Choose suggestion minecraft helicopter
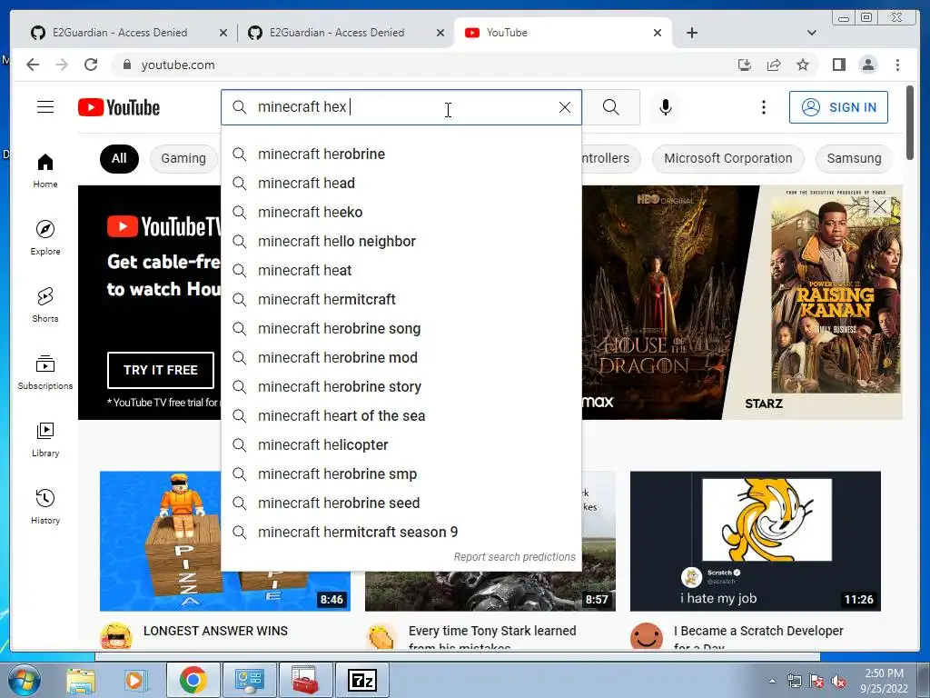930x698 pixels. tap(401, 445)
